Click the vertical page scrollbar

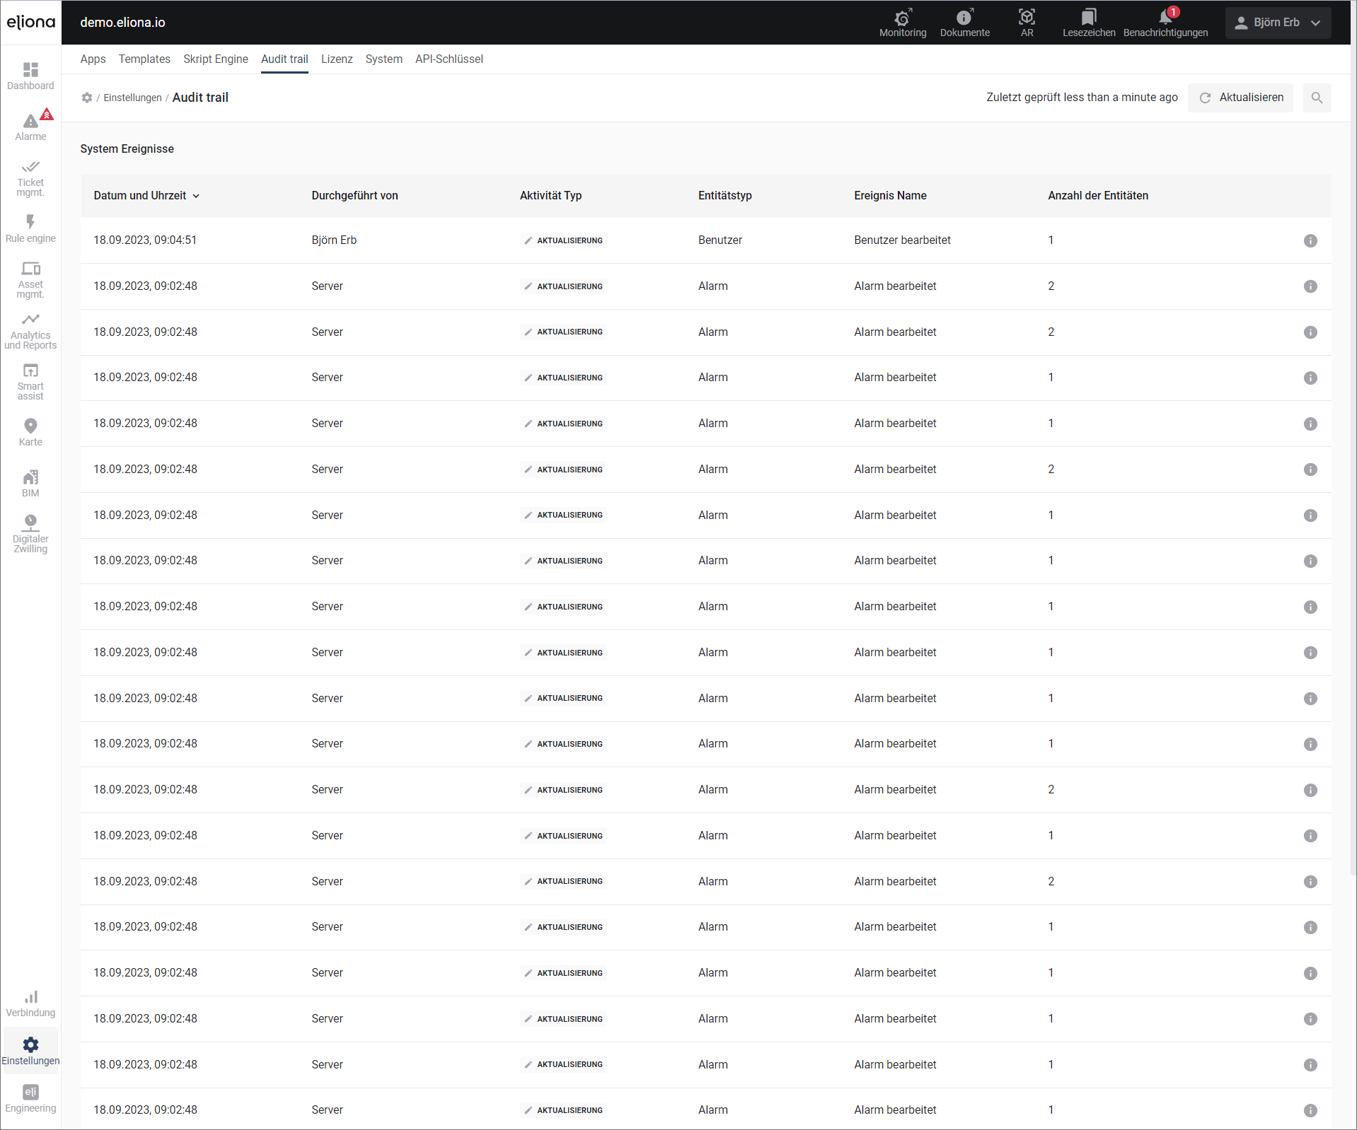pos(1353,460)
